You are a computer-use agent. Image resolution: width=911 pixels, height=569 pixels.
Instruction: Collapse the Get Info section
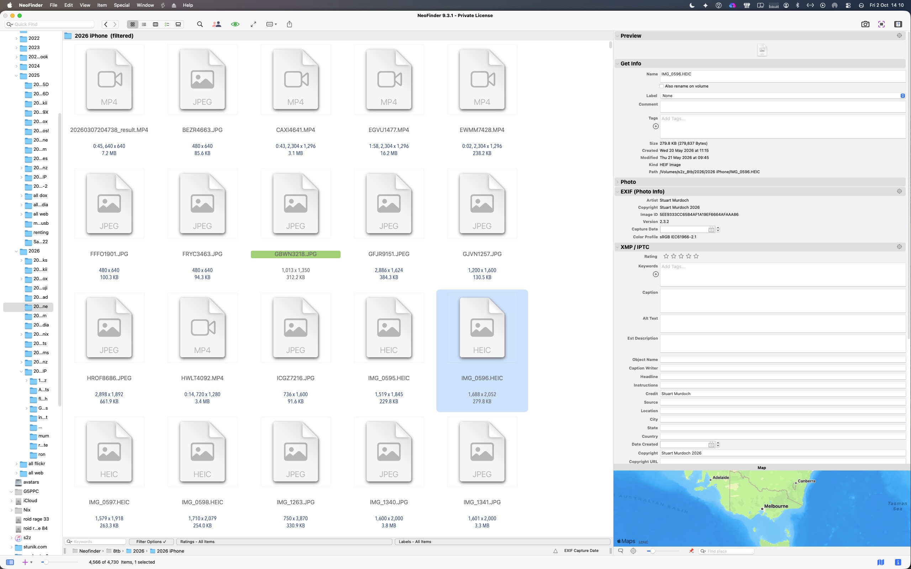(x=617, y=64)
